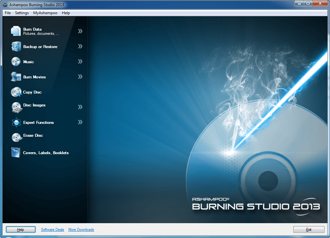Expand the Disc Images submenu arrow
The width and height of the screenshot is (330, 238).
[x=80, y=107]
